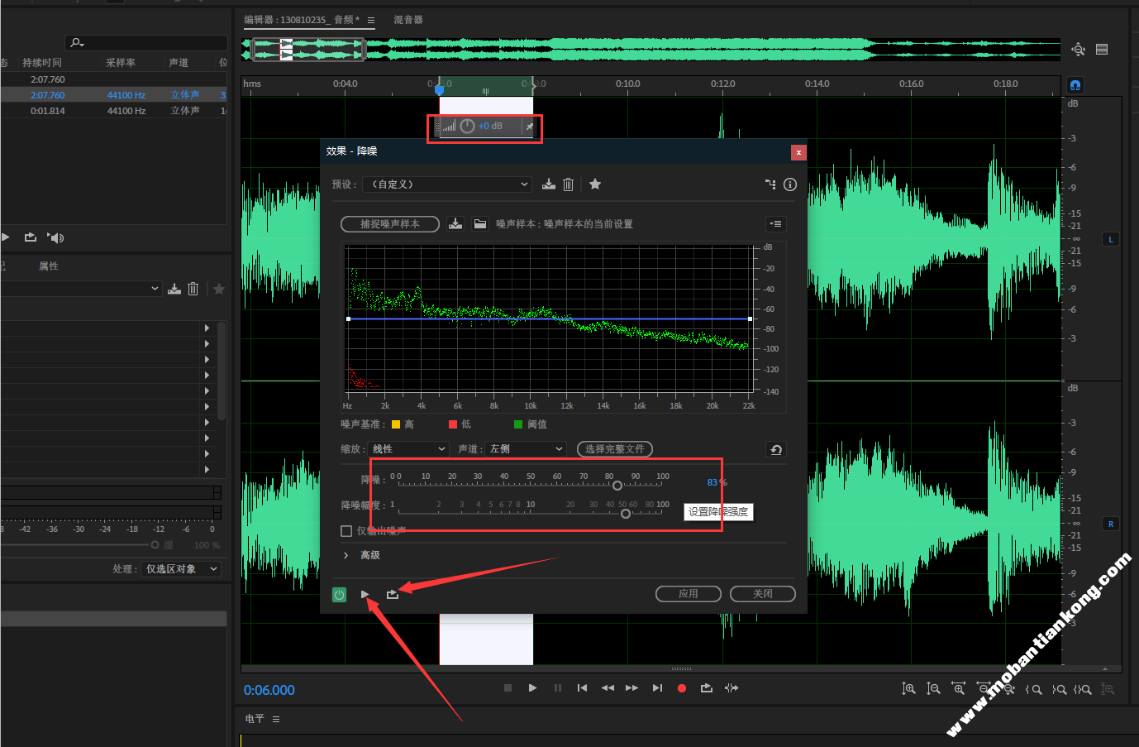This screenshot has height=747, width=1139.
Task: Zoom in at selection out point
Action: pos(1059,688)
